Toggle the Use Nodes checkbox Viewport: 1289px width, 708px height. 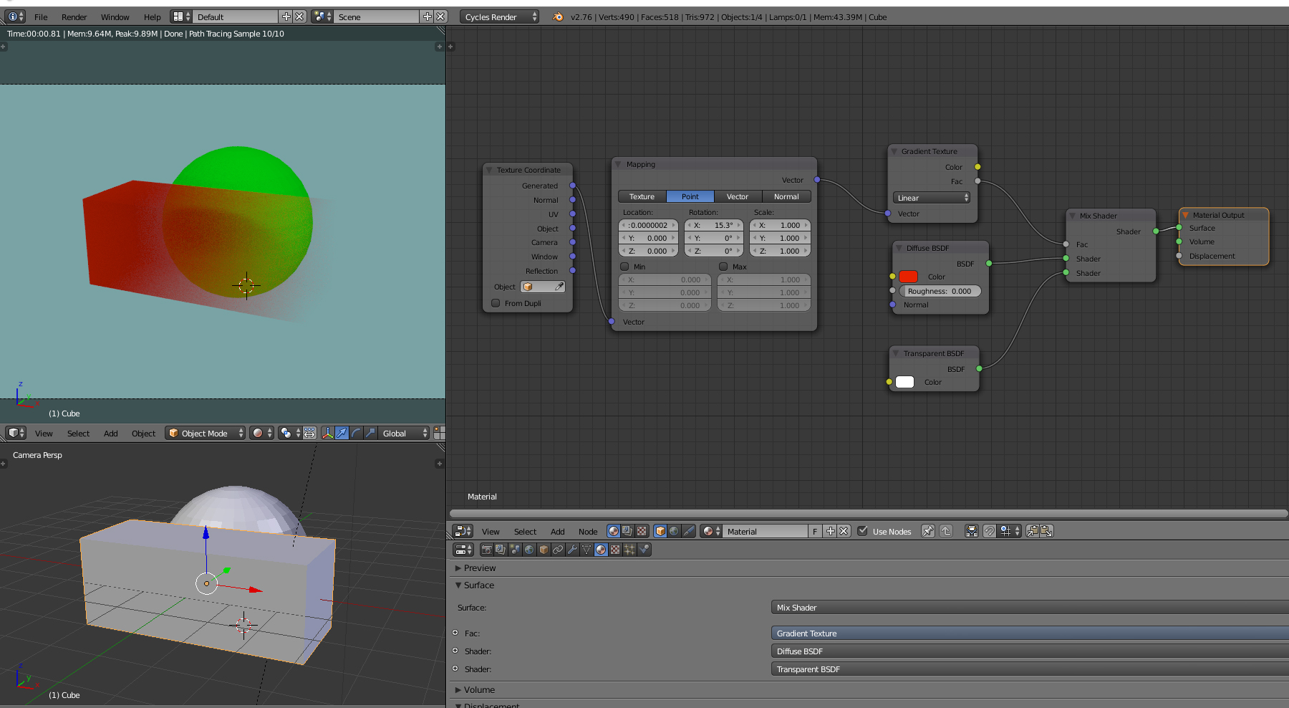(x=862, y=531)
